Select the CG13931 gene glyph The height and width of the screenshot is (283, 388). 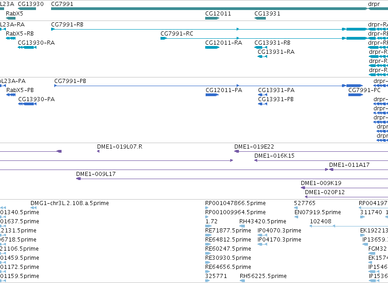260,18
